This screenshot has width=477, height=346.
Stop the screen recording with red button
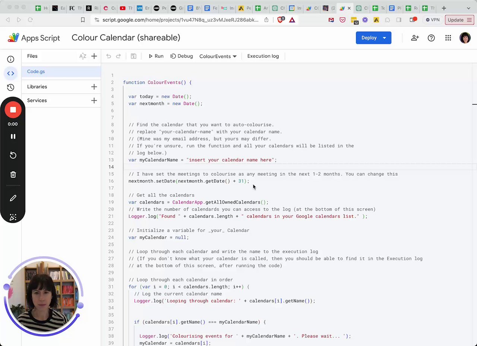13,110
